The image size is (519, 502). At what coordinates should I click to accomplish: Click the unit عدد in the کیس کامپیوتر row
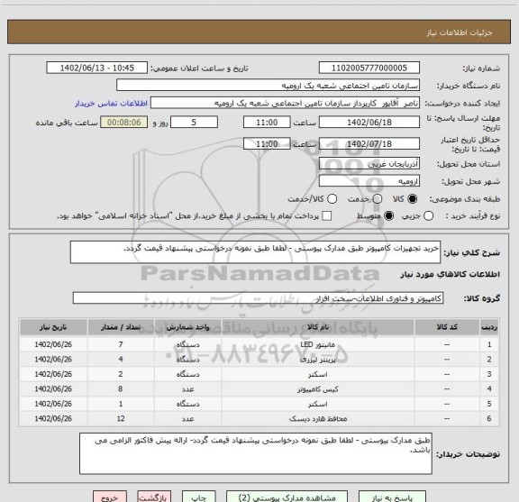pyautogui.click(x=187, y=389)
